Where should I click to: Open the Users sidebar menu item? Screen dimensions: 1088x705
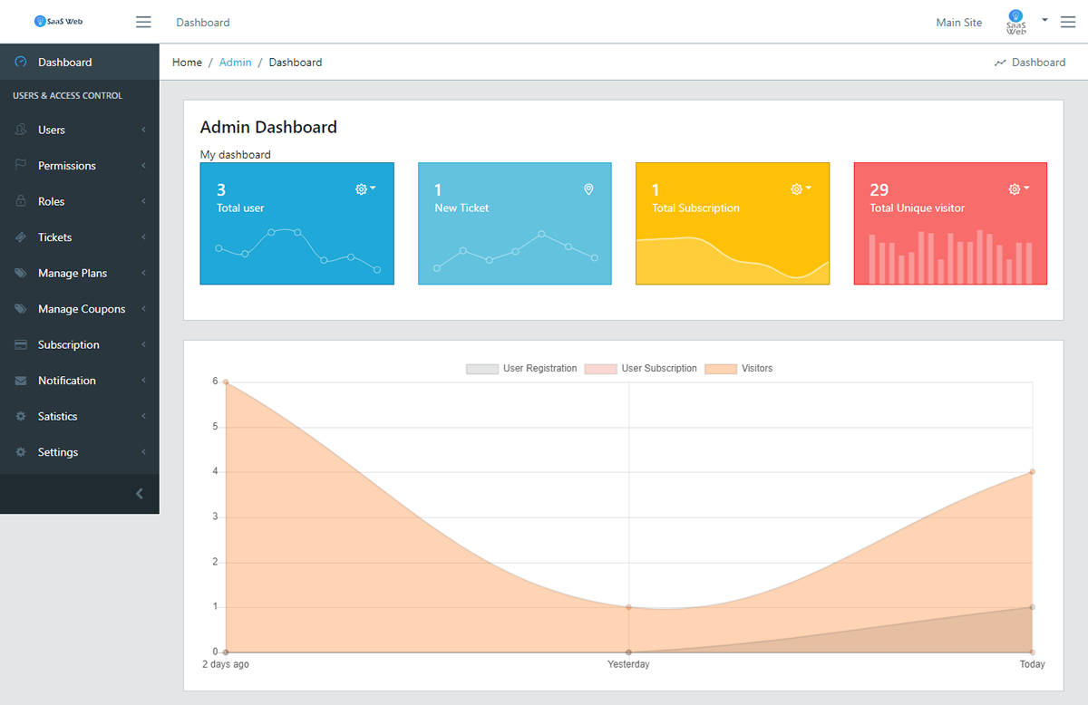tap(80, 130)
